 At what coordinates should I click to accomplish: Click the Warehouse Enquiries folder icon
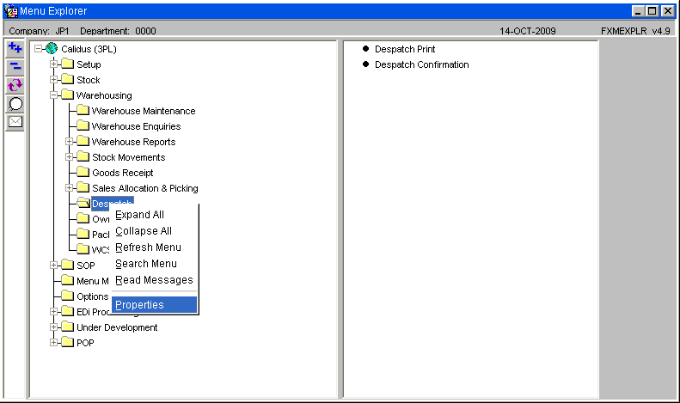(x=83, y=126)
